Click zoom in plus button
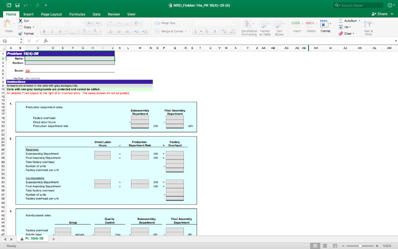Screen dimensions: 398x249 [x=377, y=246]
